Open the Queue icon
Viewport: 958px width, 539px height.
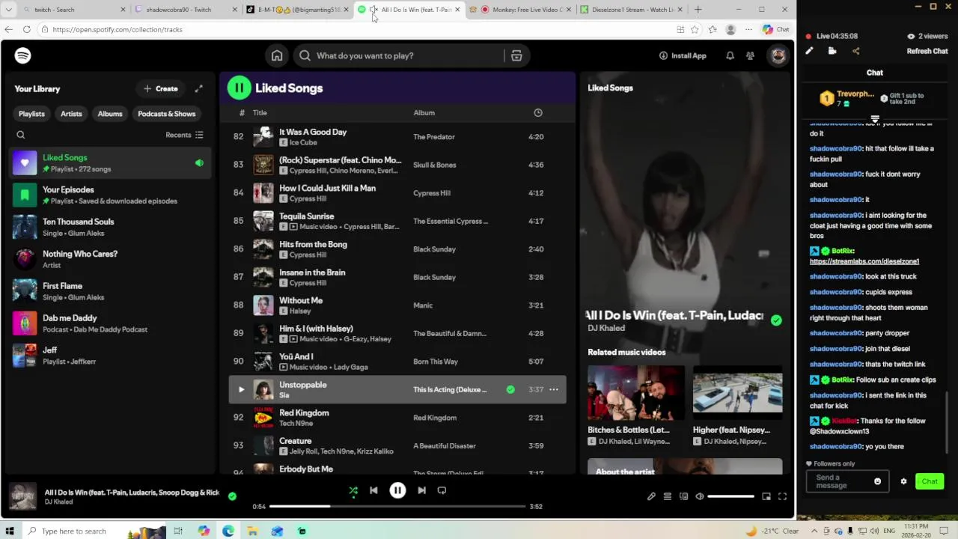(x=668, y=496)
